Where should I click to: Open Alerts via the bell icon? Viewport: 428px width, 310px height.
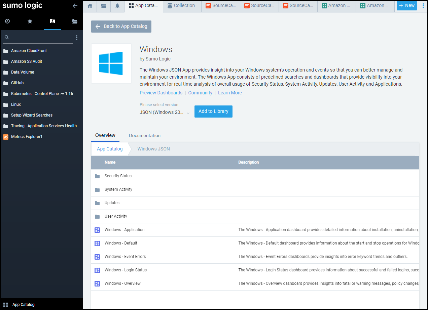117,6
